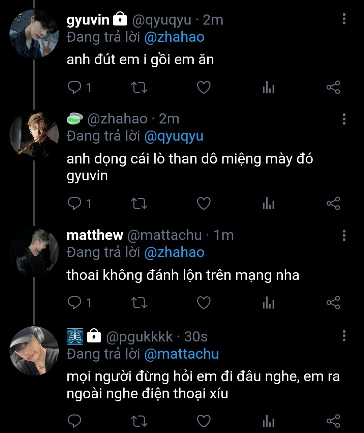Share gyuvin's tweet
This screenshot has height=433, width=364.
point(333,87)
